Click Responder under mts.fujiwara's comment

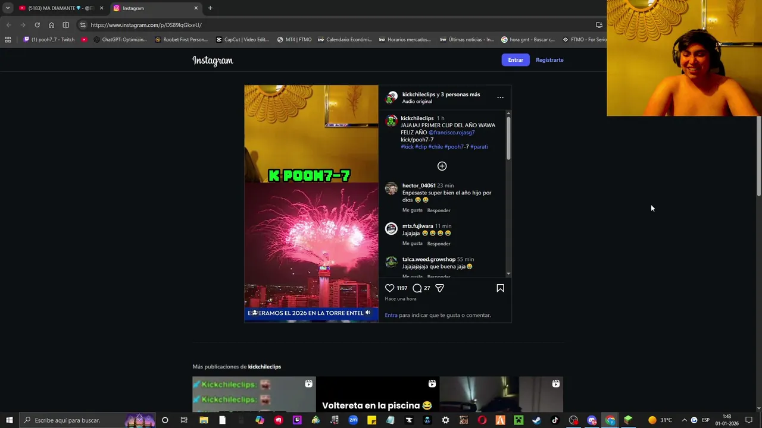(x=439, y=244)
